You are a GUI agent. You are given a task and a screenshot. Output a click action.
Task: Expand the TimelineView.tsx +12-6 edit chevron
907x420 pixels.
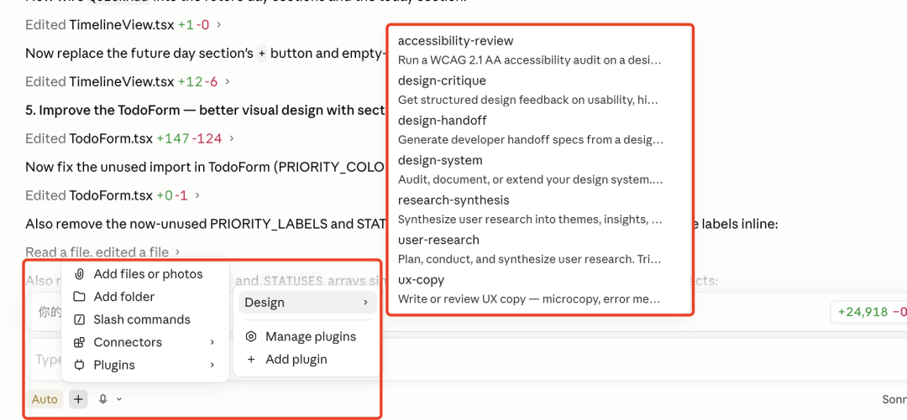tap(228, 82)
